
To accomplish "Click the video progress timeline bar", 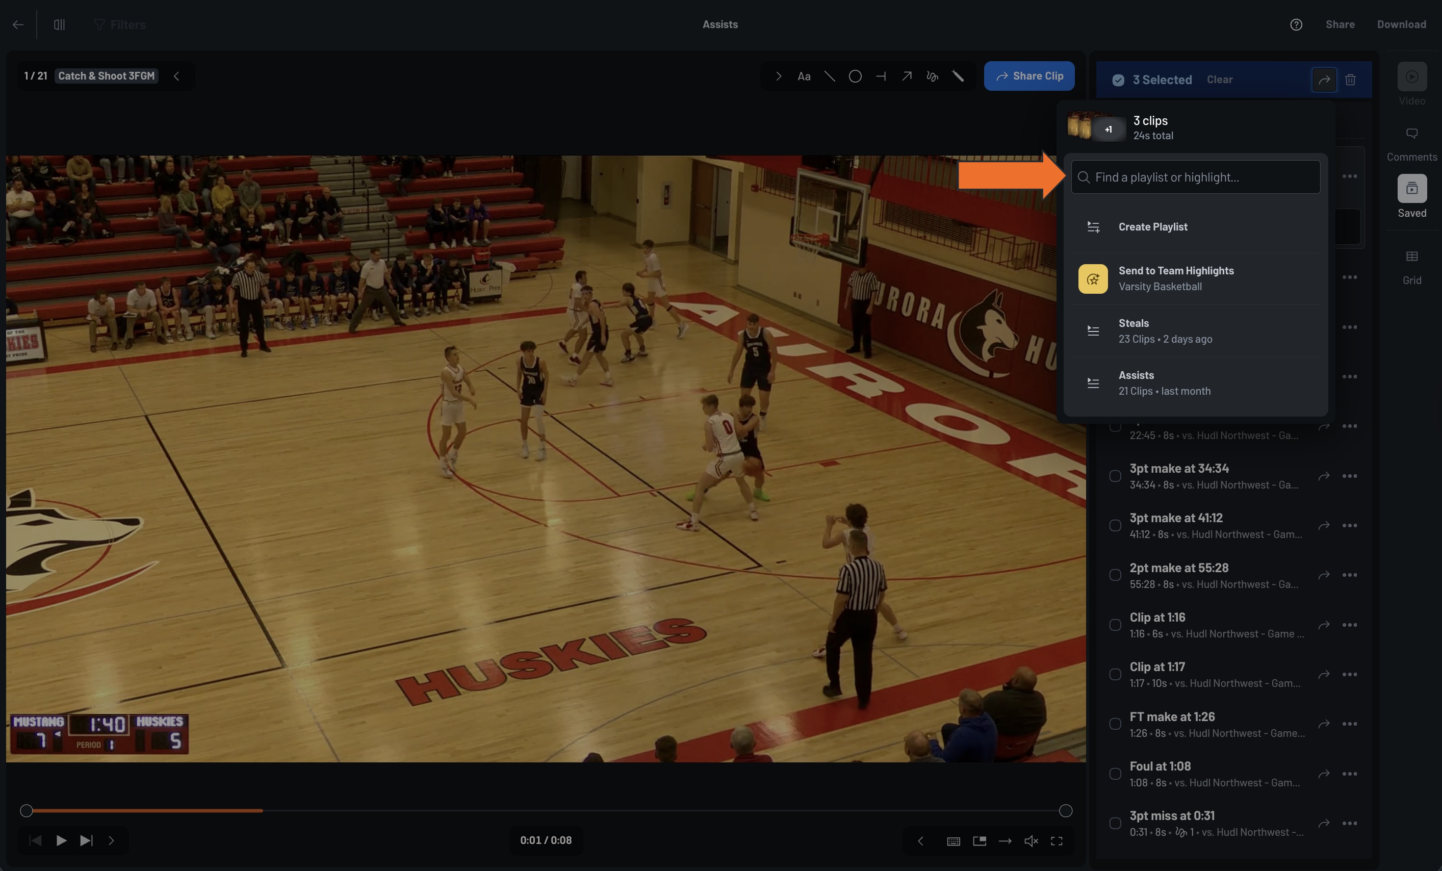I will point(546,811).
